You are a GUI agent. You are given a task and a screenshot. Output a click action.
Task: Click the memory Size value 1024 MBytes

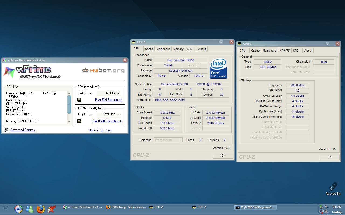268,67
